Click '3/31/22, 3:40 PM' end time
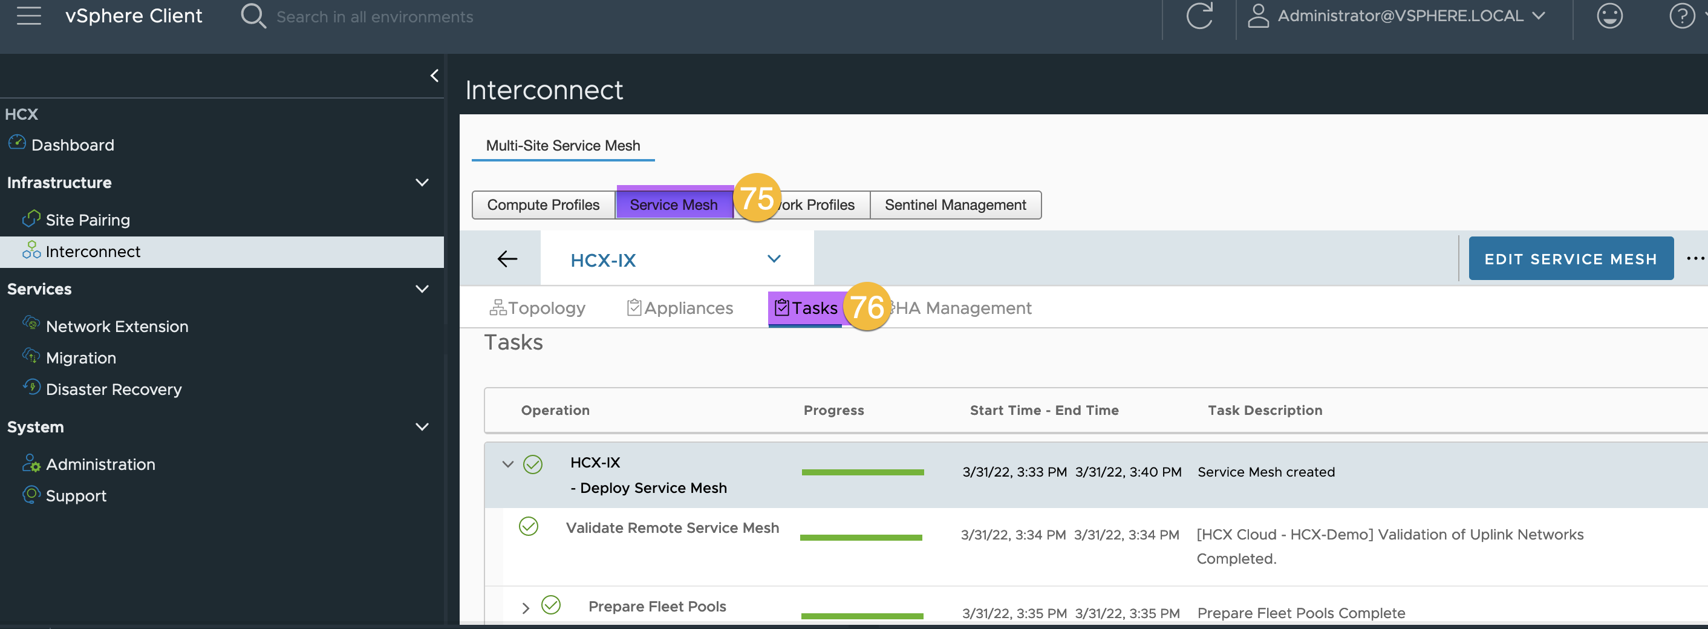This screenshot has width=1708, height=629. (1128, 472)
